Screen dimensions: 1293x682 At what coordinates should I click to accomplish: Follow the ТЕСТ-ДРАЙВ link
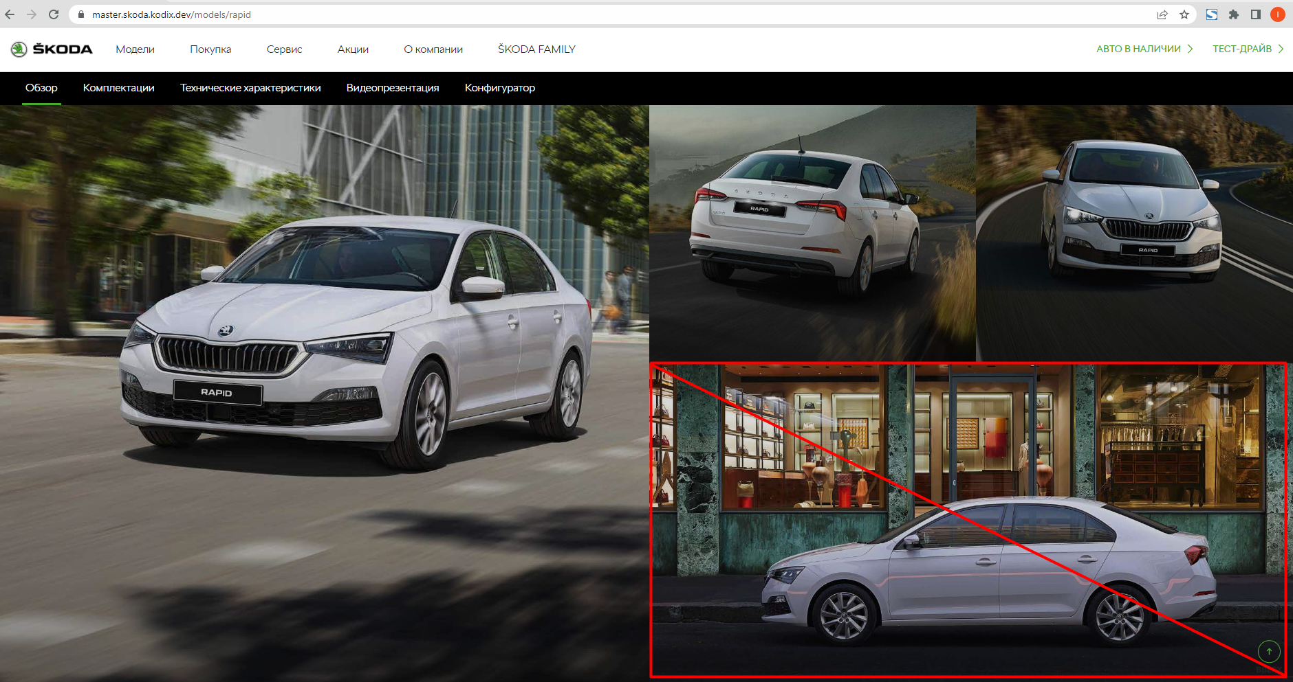pyautogui.click(x=1248, y=49)
